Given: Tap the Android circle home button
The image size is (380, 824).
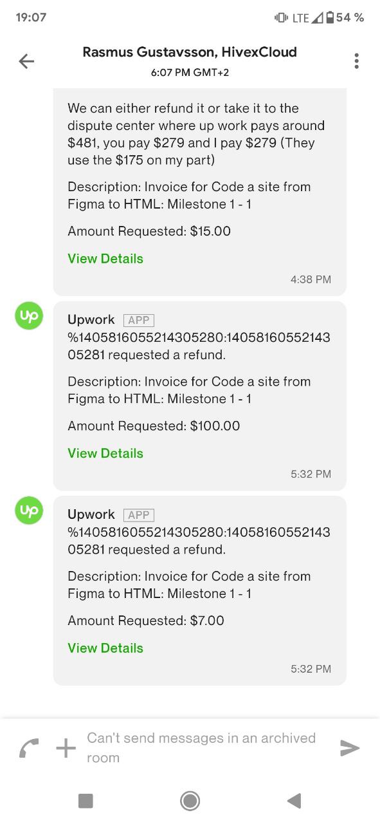Looking at the screenshot, I should coord(190,801).
